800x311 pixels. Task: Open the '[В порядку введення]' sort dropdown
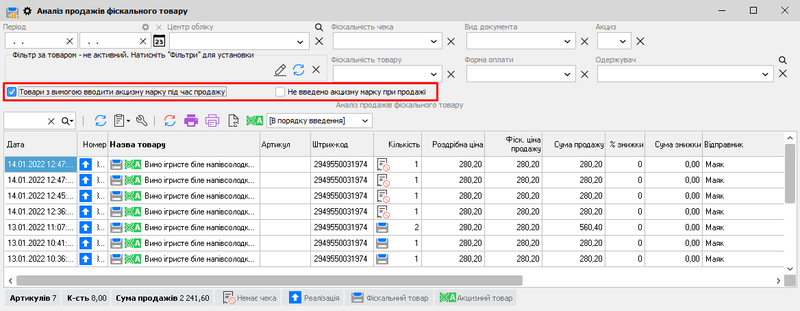click(x=365, y=121)
